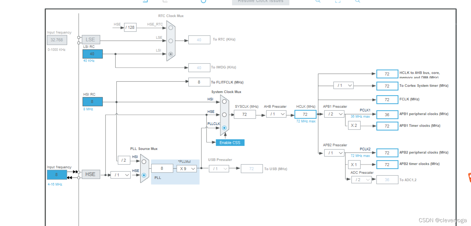Click the LSE oscillator block

pos(91,40)
